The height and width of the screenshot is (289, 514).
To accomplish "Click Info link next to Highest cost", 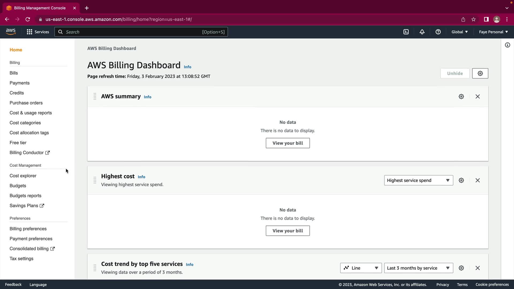I will click(x=141, y=177).
